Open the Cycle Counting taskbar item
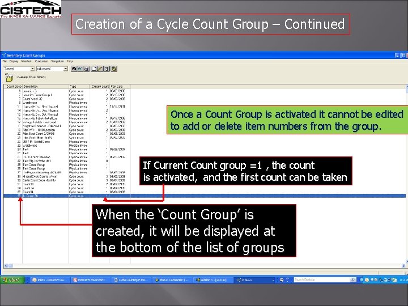Screen dimensions: 408x306 [132, 280]
